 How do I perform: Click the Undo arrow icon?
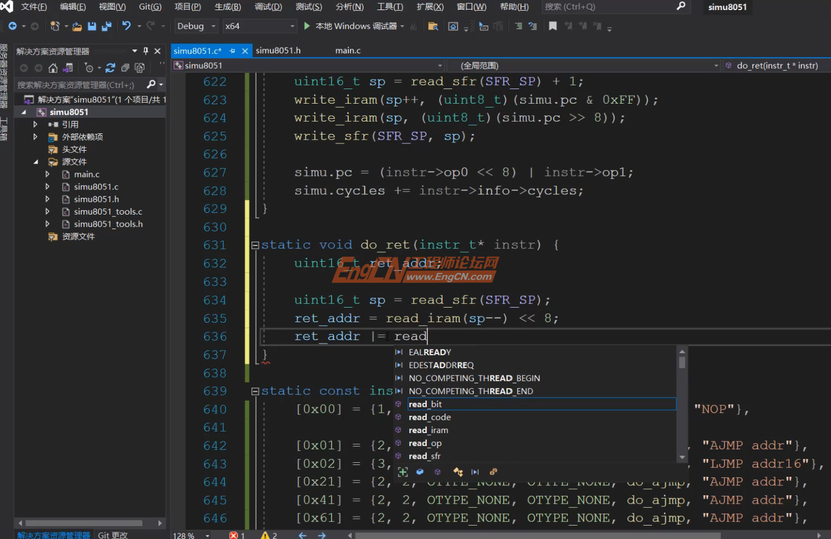tap(127, 26)
